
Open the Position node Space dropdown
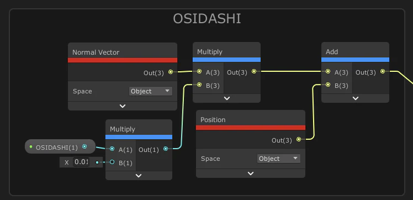pos(279,159)
